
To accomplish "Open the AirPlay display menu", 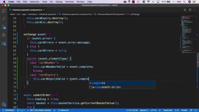I will coord(158,2).
